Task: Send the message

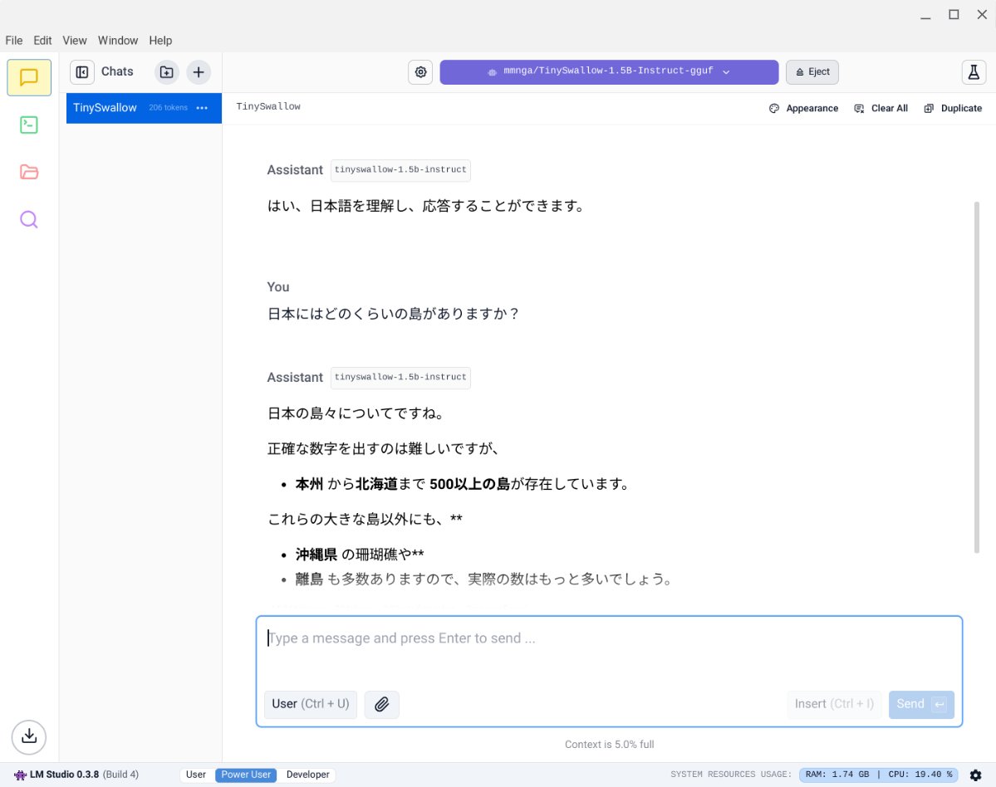Action: click(921, 705)
